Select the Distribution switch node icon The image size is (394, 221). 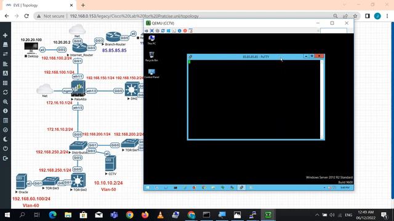click(x=78, y=145)
